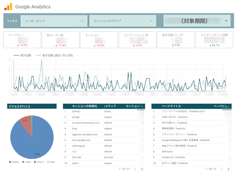
Task: Click the セッション column sort arrow
Action: 142,106
